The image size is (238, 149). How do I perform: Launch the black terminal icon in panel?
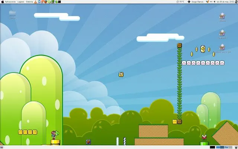tap(59, 2)
